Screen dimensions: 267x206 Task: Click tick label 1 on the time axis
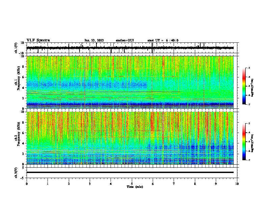[48, 184]
